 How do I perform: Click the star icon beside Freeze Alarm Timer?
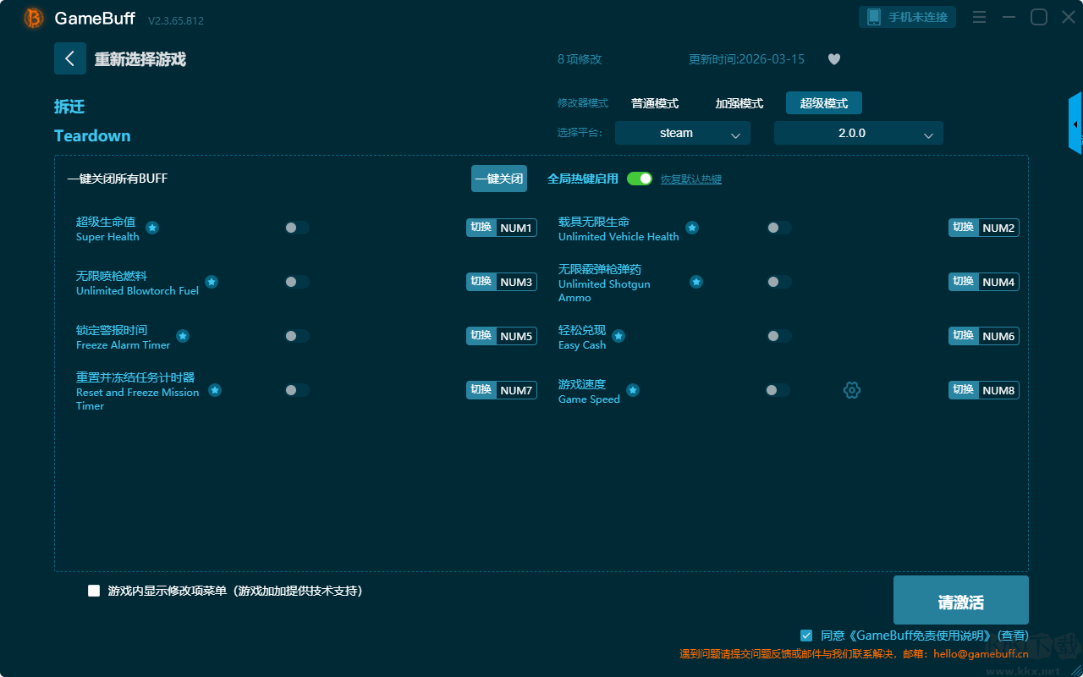coord(183,336)
